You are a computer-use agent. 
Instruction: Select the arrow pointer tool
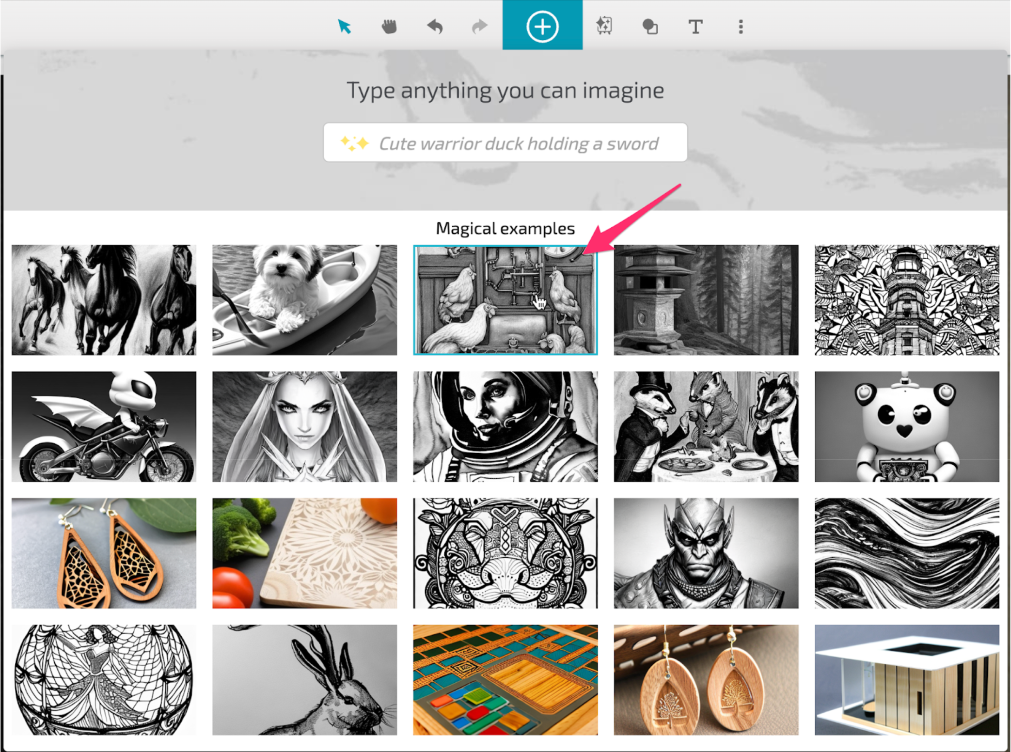(x=344, y=26)
